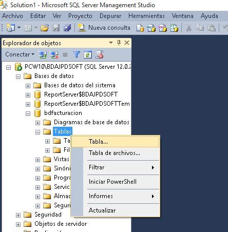This screenshot has height=232, width=228.
Task: Collapse the bdfacturacion database node
Action: click(28, 113)
